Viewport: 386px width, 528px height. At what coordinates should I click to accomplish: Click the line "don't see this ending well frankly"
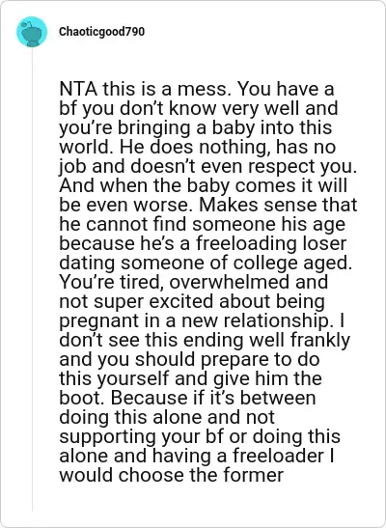click(205, 340)
